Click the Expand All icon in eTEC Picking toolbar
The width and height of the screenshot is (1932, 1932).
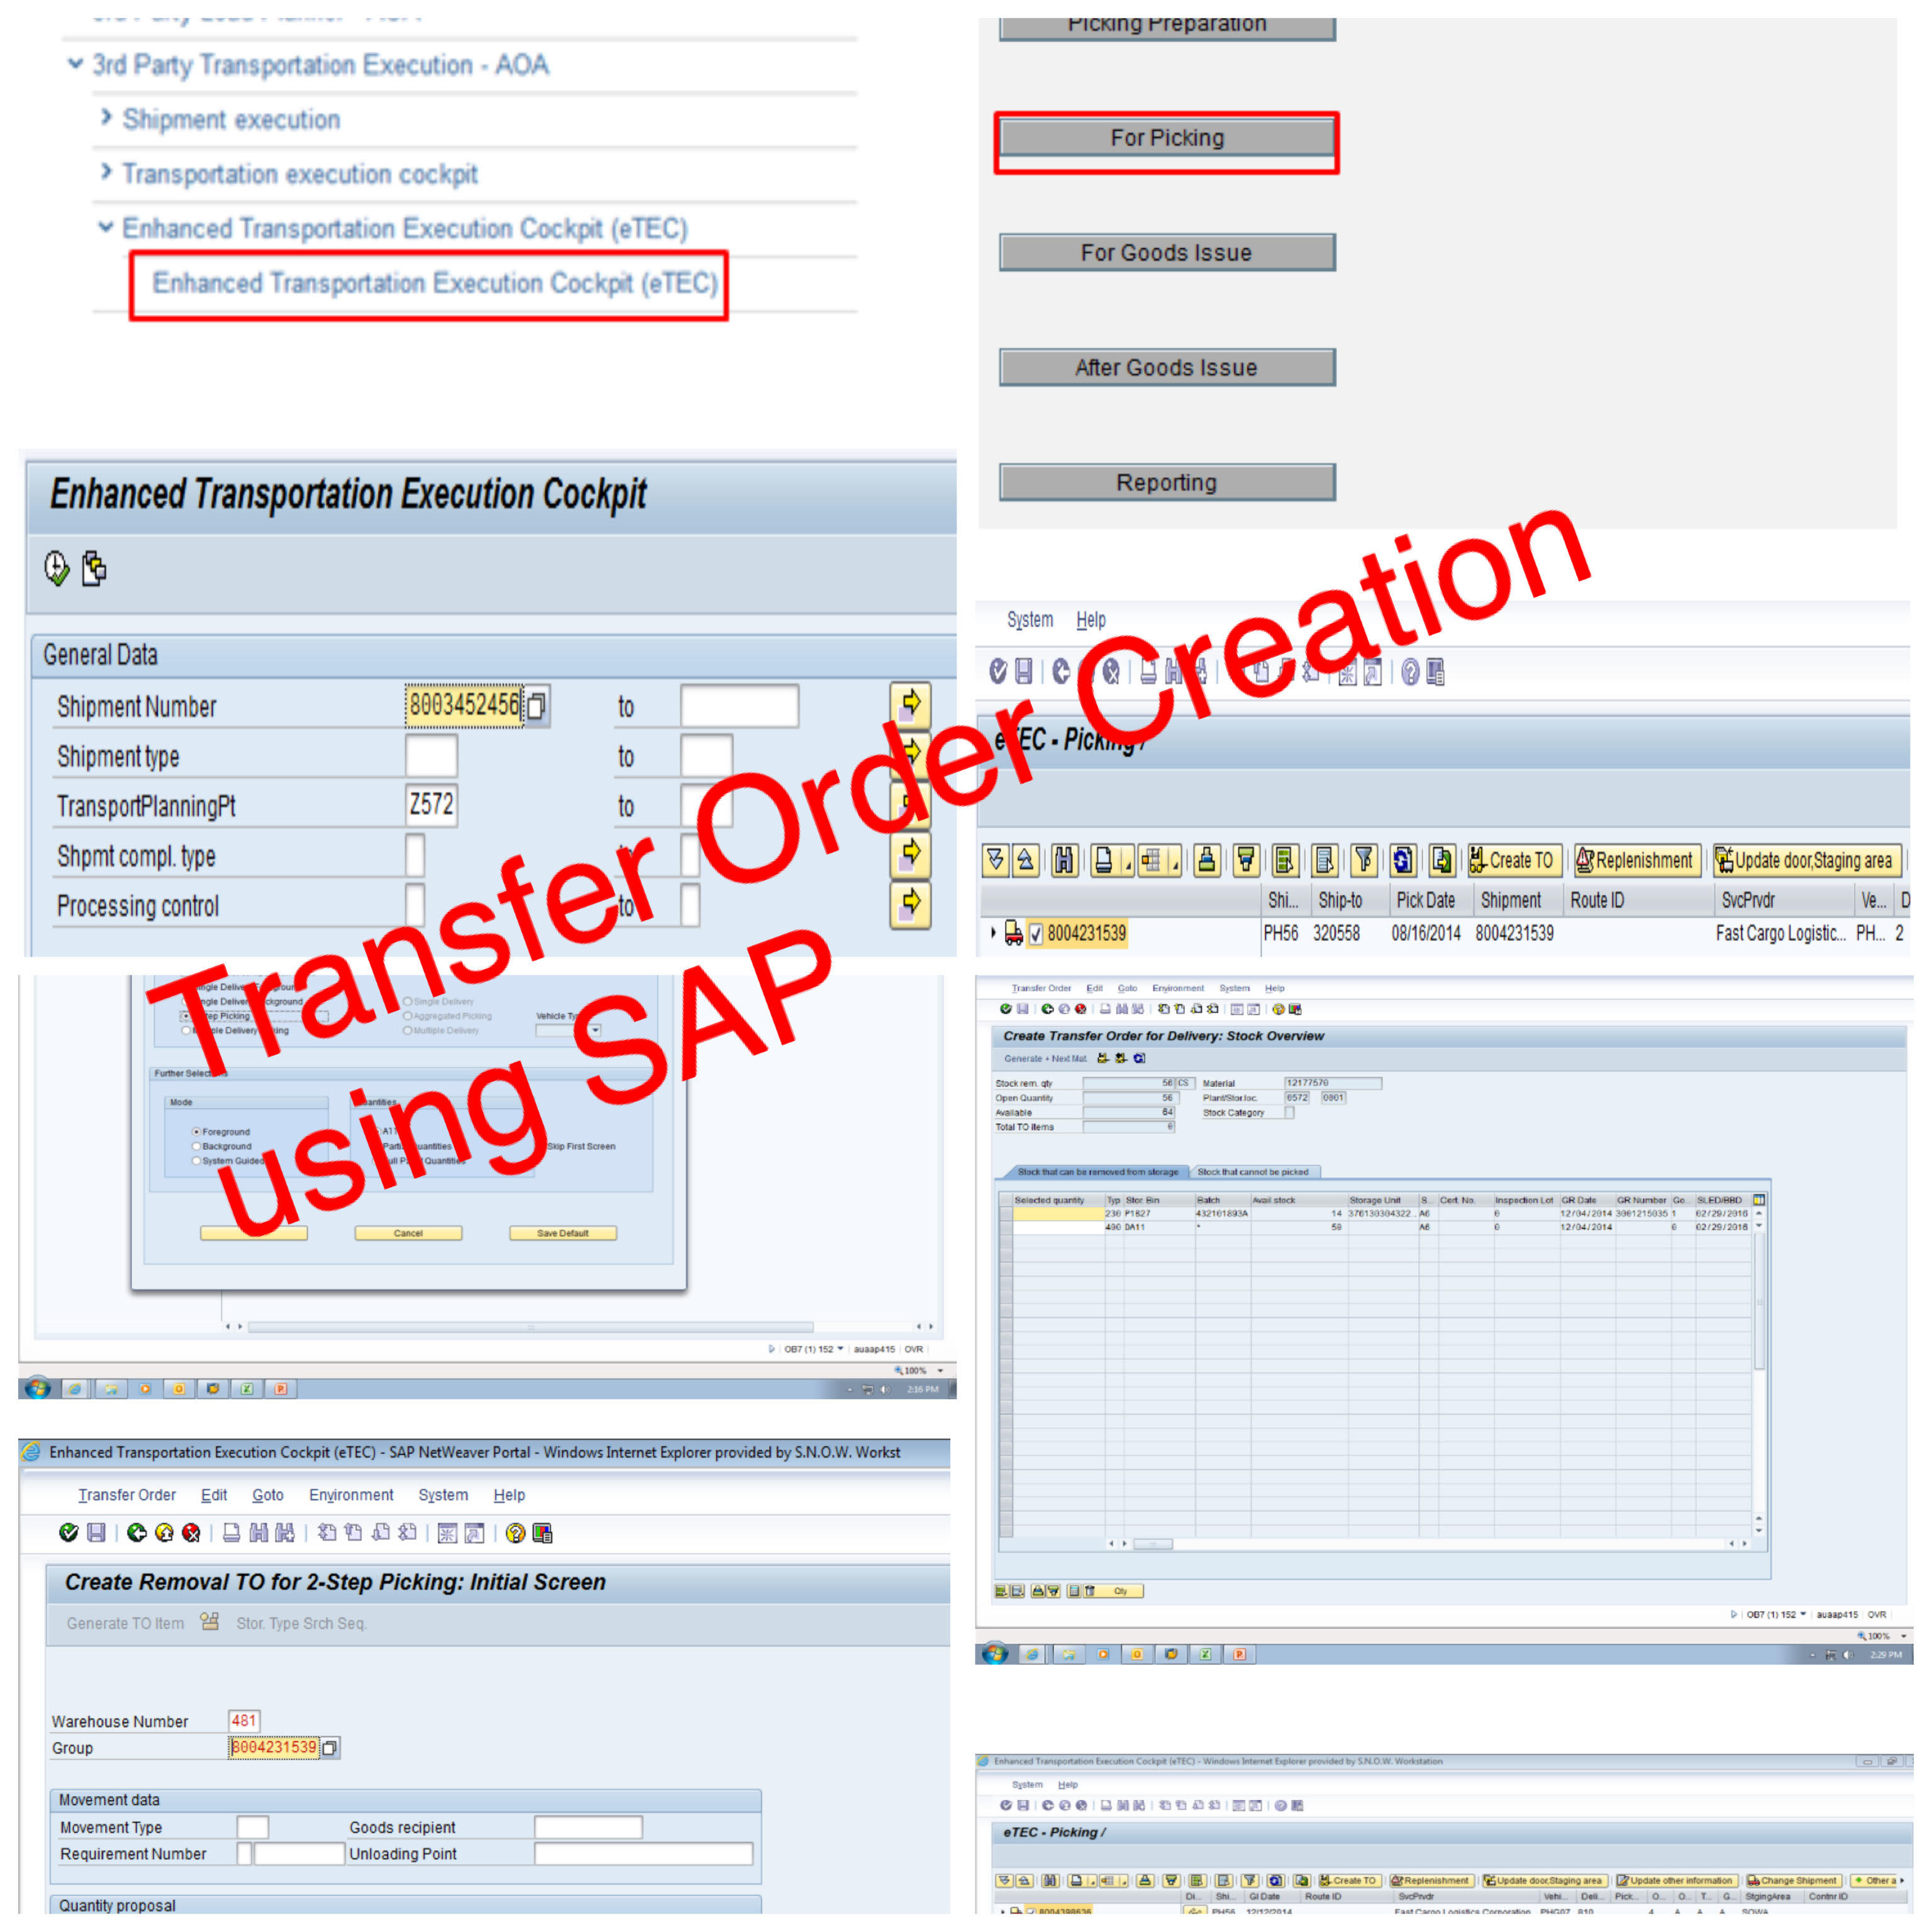pos(994,860)
